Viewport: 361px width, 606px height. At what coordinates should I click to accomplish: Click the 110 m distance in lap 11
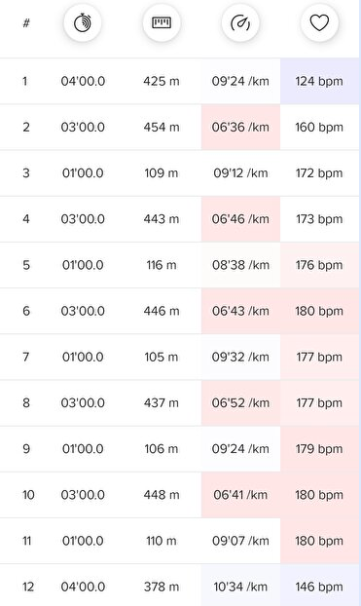click(162, 541)
